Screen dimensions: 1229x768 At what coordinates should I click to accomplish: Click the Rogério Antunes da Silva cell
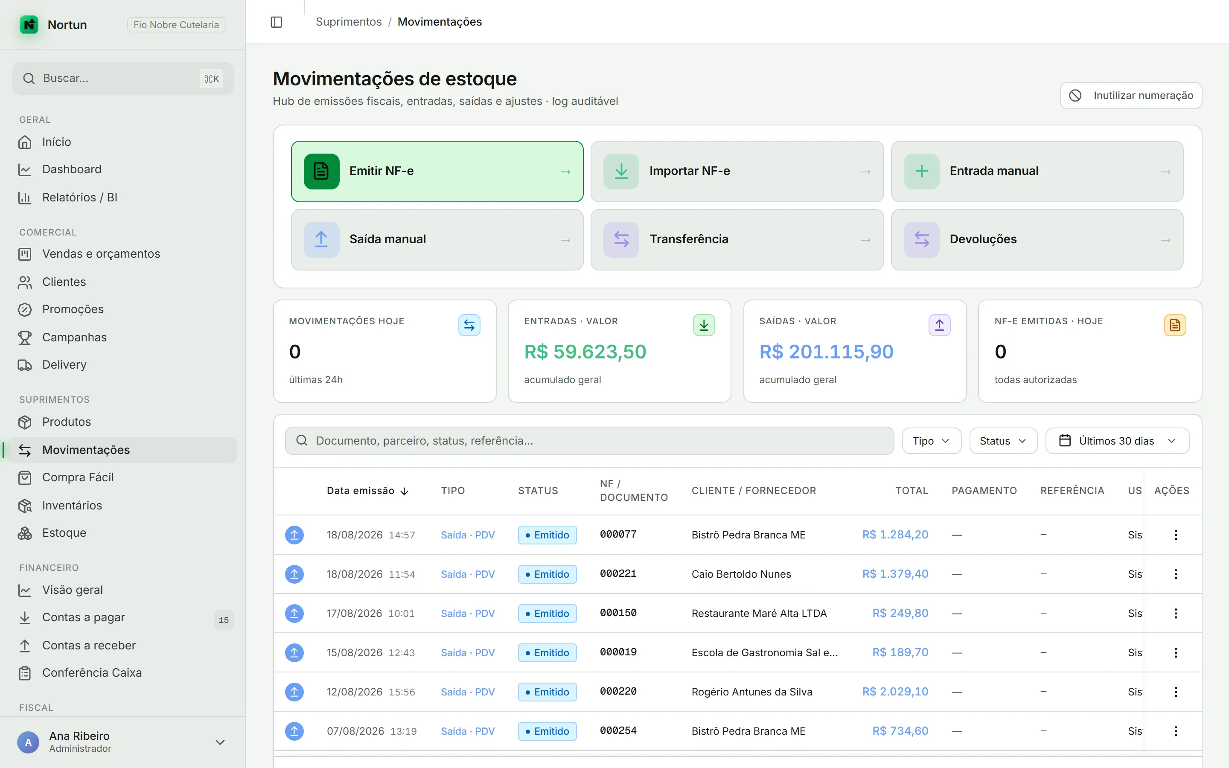click(751, 692)
